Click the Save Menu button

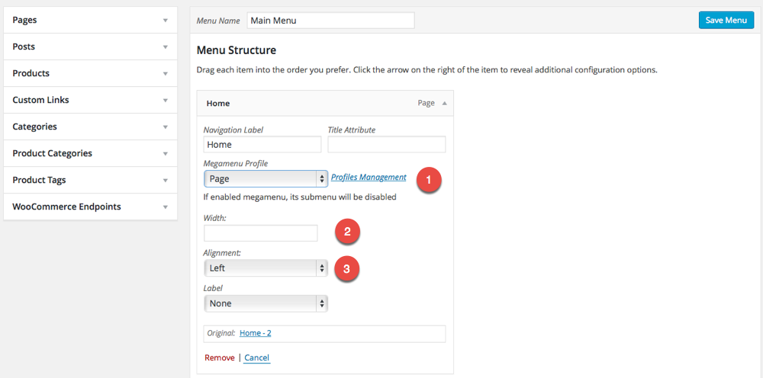(x=726, y=20)
